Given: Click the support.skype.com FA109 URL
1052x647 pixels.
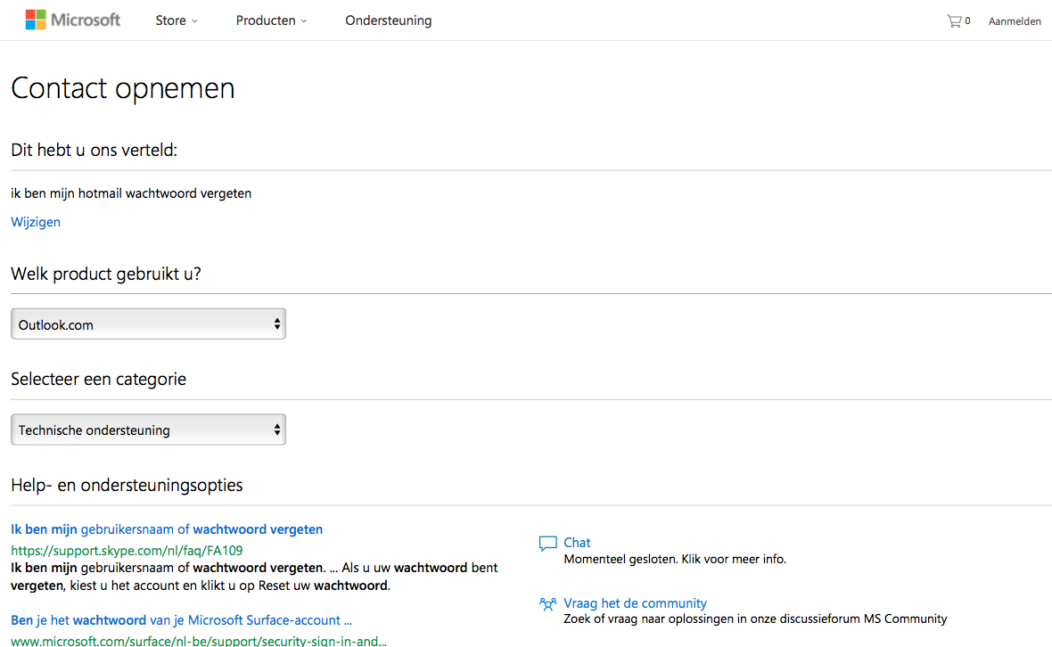Looking at the screenshot, I should click(127, 551).
